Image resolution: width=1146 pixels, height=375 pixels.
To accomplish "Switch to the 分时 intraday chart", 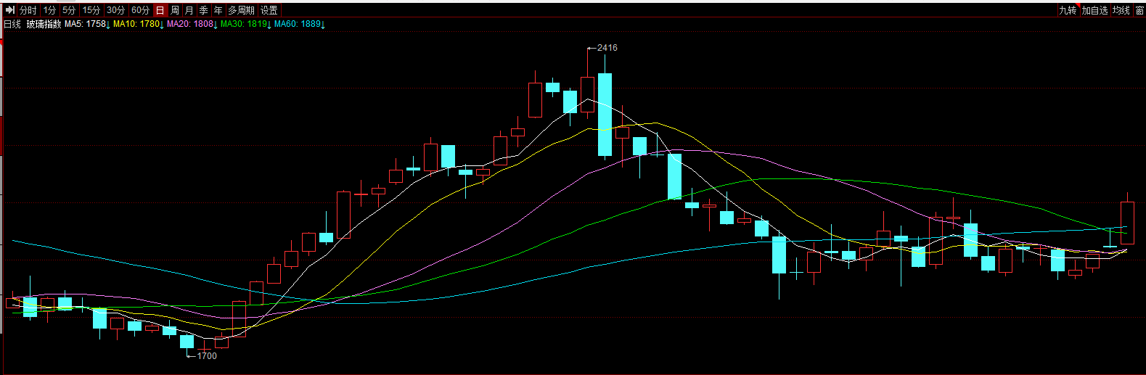I will (x=28, y=10).
